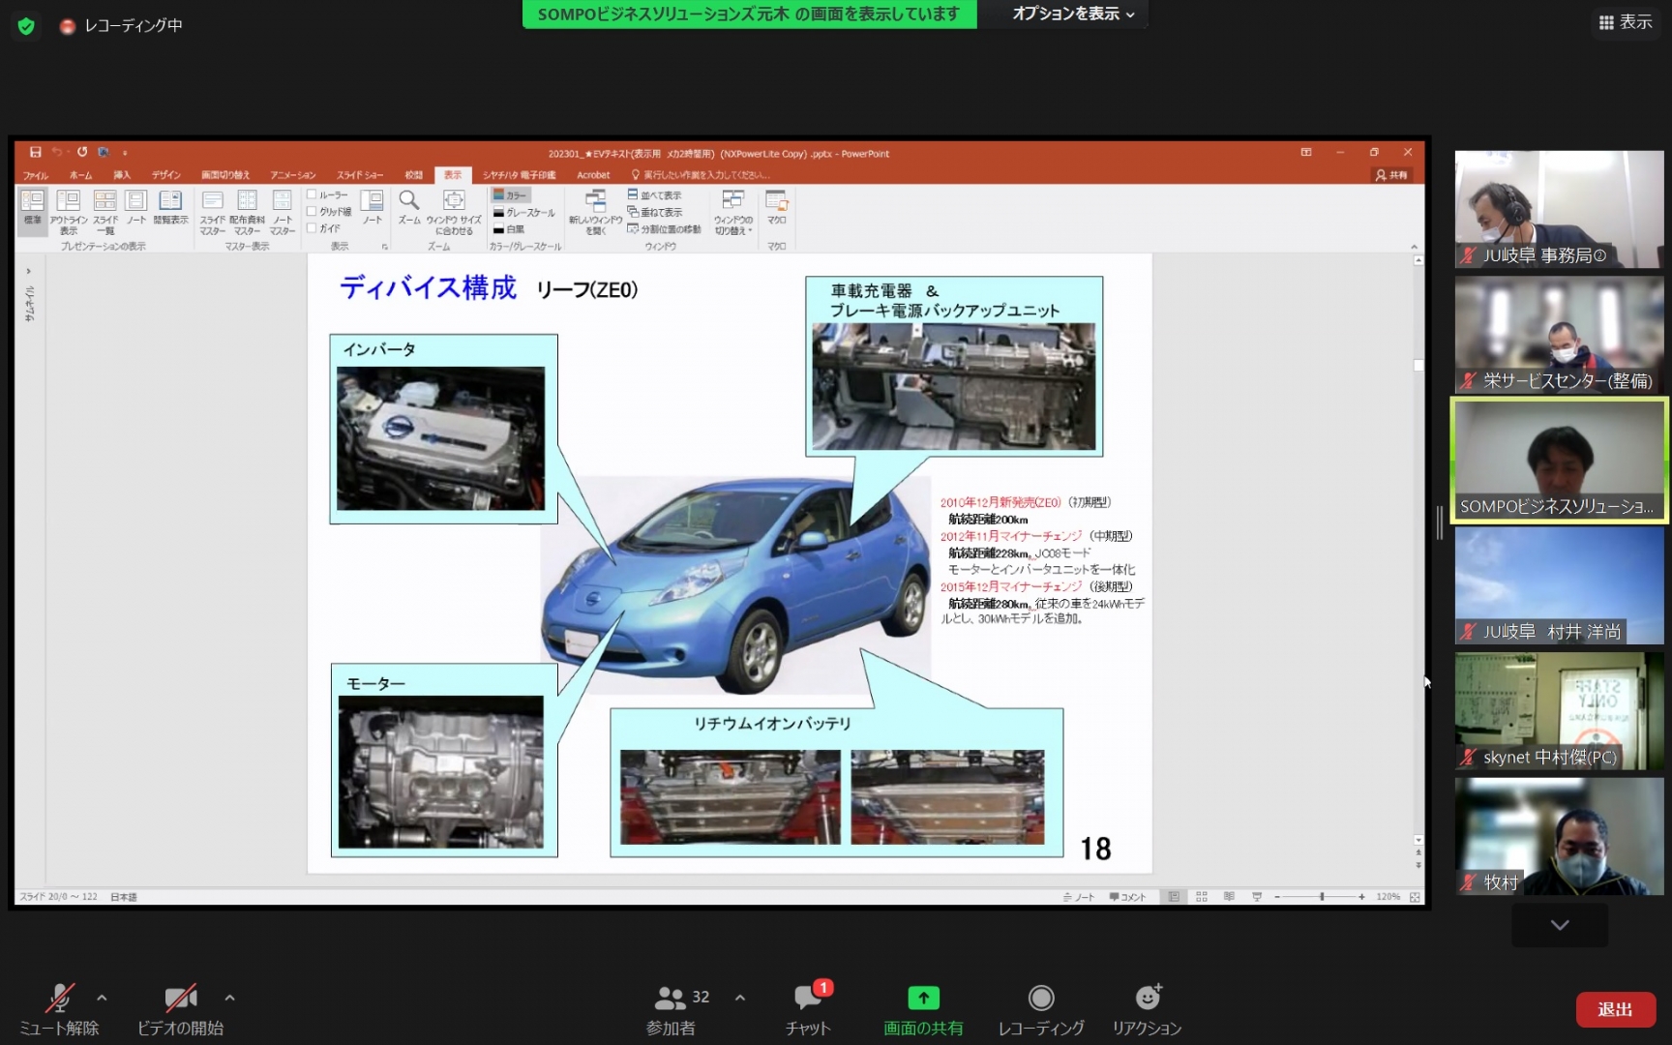The height and width of the screenshot is (1045, 1672).
Task: Click Cascade windows (重ねて表示)
Action: pyautogui.click(x=655, y=212)
